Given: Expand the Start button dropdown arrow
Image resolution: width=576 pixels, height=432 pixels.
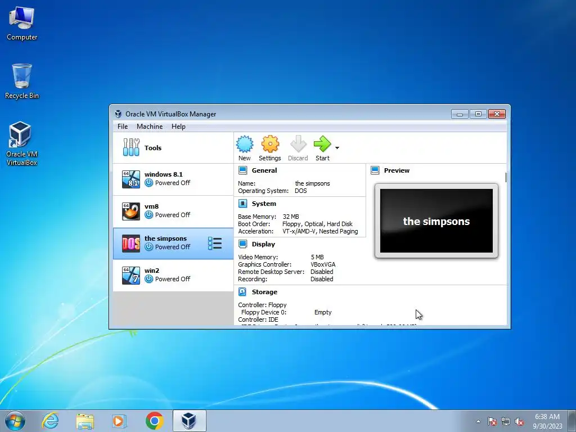Looking at the screenshot, I should (337, 148).
